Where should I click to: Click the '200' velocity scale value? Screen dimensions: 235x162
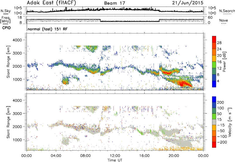(x=221, y=102)
